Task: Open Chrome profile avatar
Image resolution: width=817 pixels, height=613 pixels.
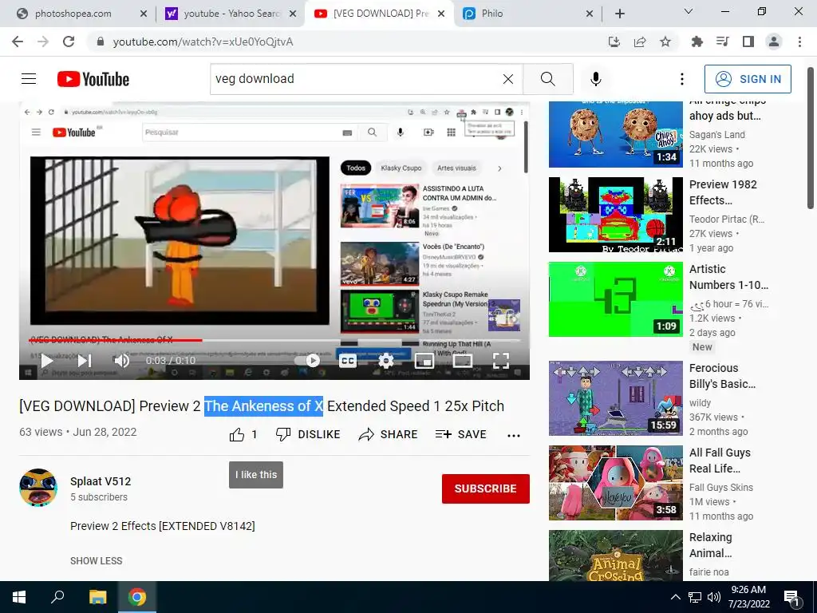Action: click(x=774, y=42)
